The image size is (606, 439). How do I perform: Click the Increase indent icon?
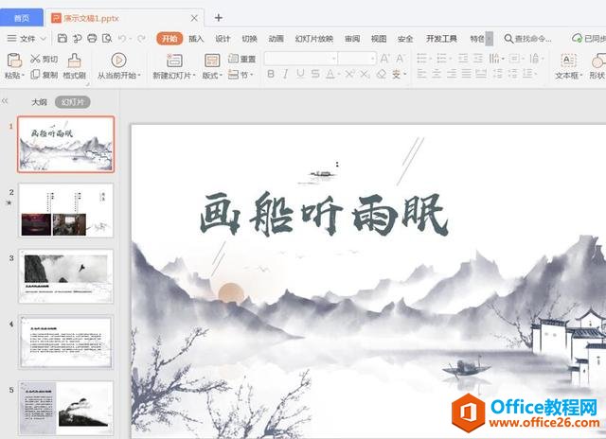[478, 59]
